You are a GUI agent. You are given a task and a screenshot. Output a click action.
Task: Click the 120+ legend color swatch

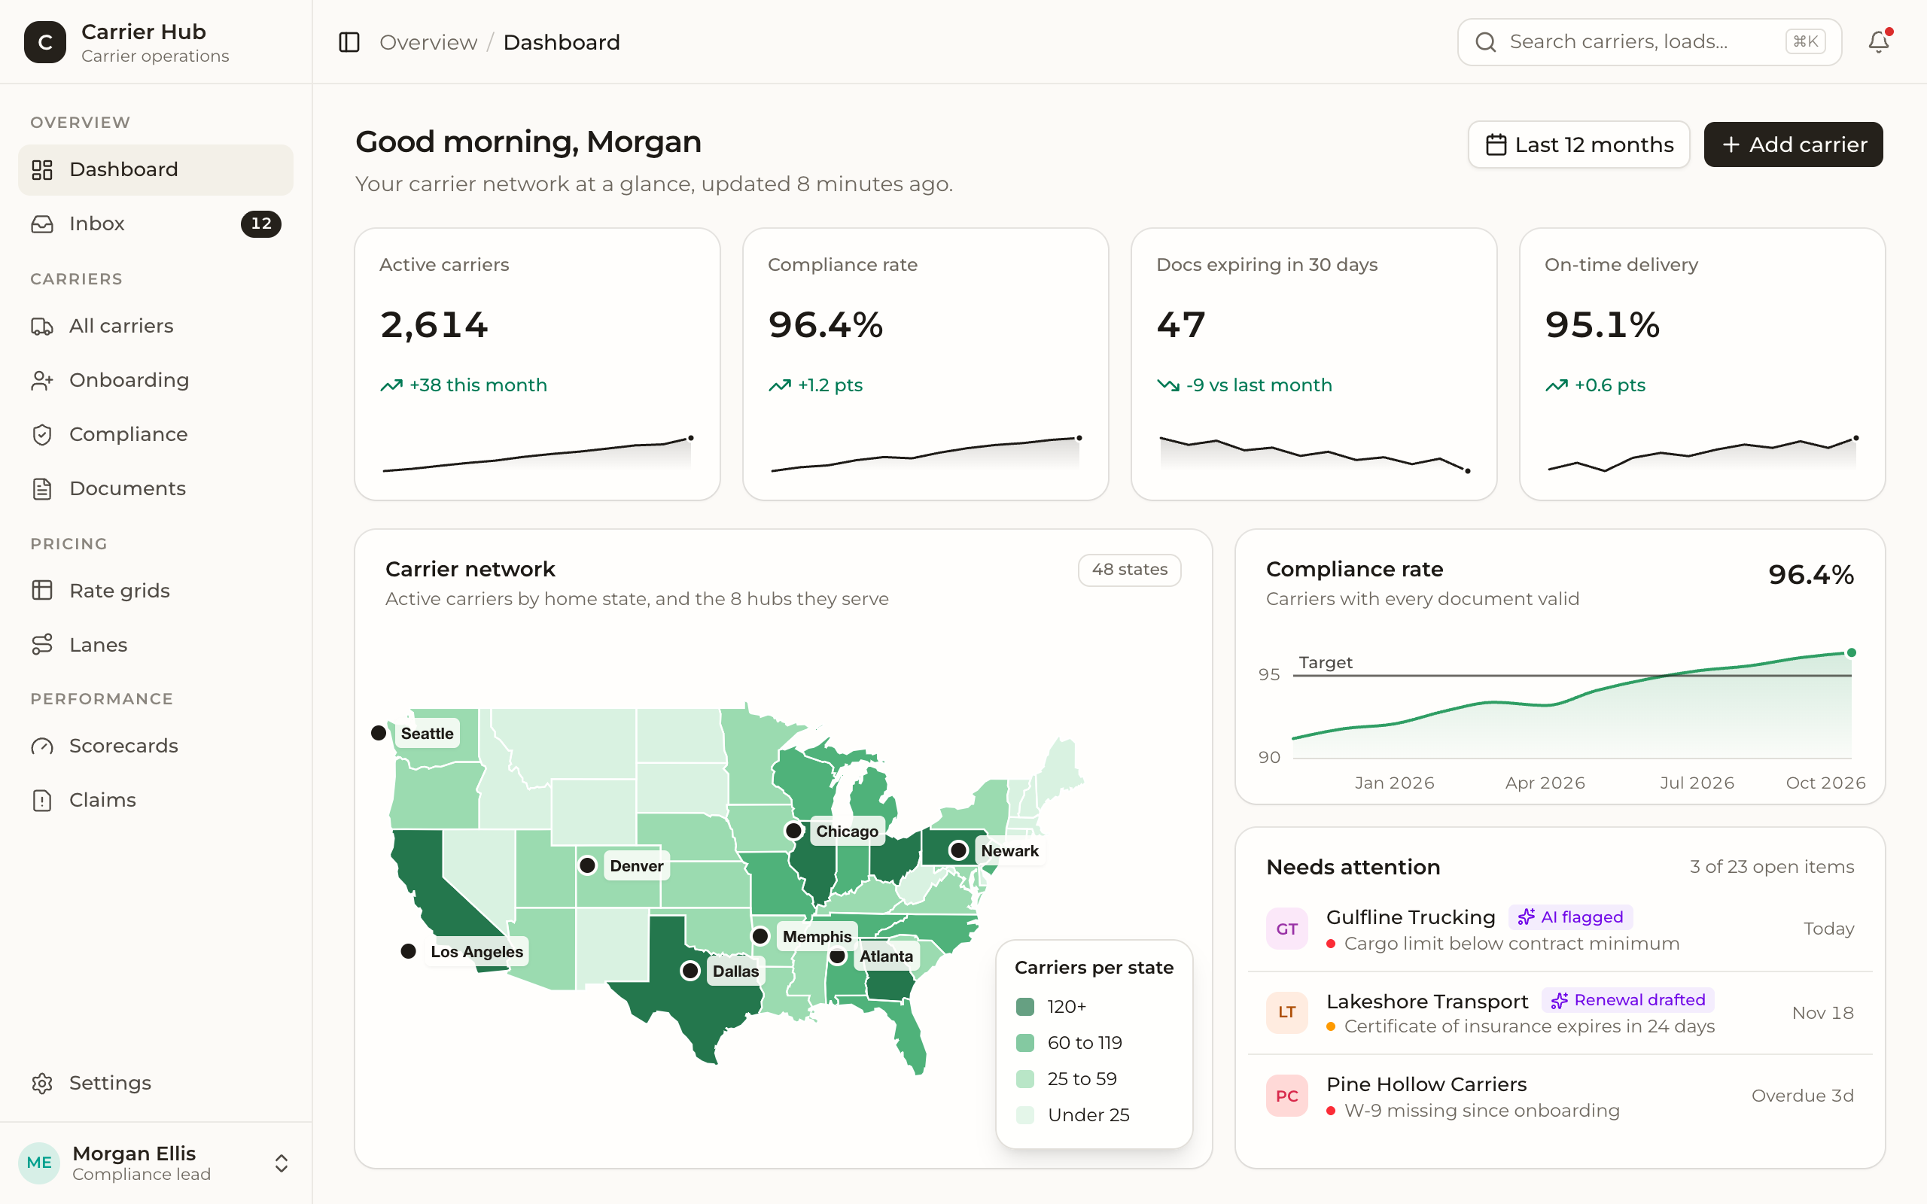coord(1024,1007)
